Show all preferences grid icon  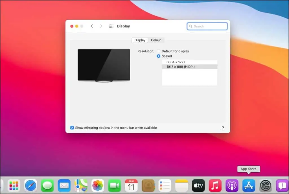(x=111, y=26)
